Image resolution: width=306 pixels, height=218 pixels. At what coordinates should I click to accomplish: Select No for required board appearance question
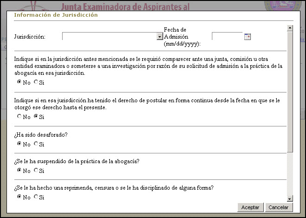click(19, 82)
